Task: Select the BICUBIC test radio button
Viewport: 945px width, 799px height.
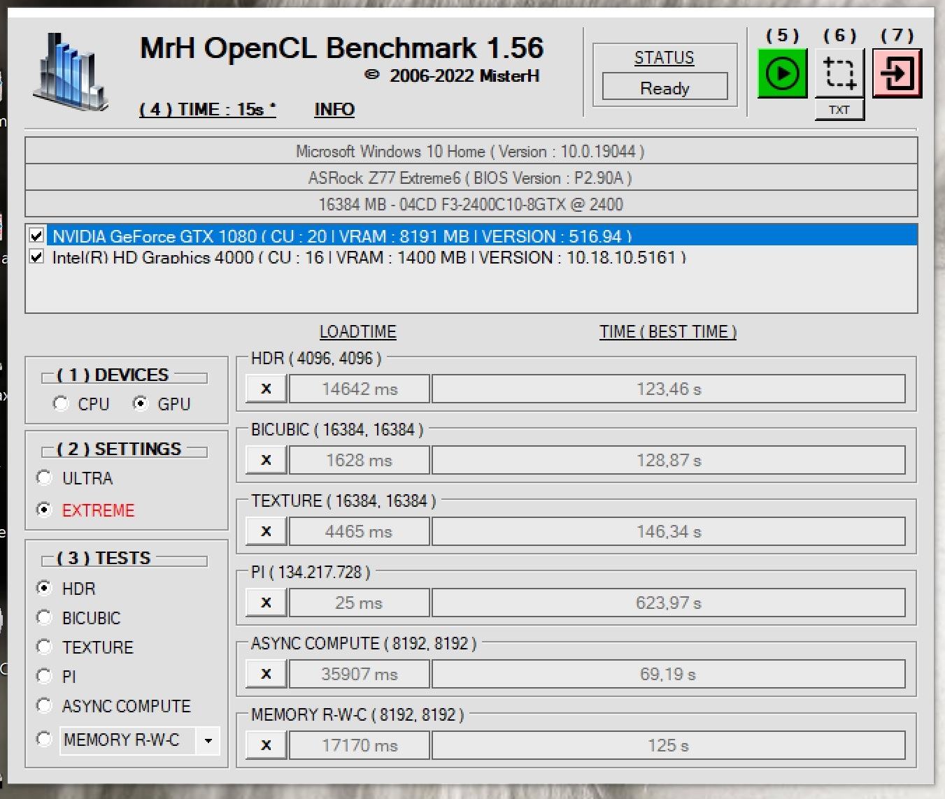Action: [44, 617]
